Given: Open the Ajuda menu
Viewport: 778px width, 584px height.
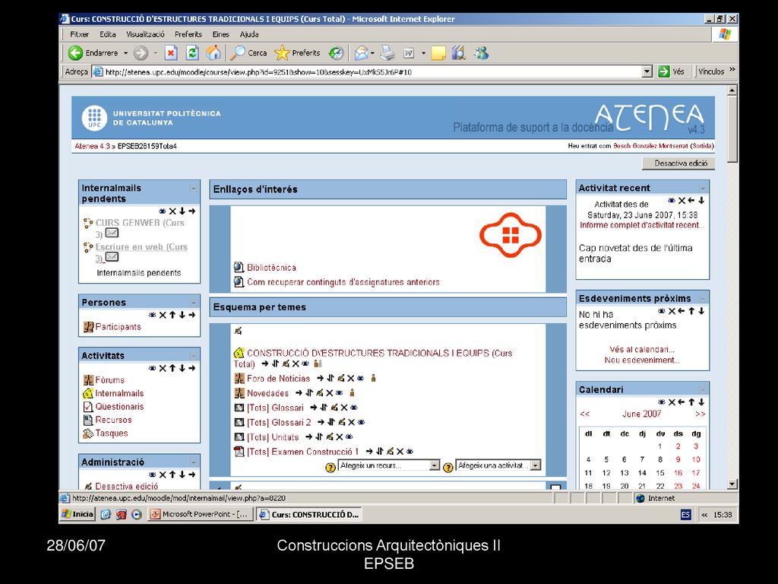Looking at the screenshot, I should [249, 34].
